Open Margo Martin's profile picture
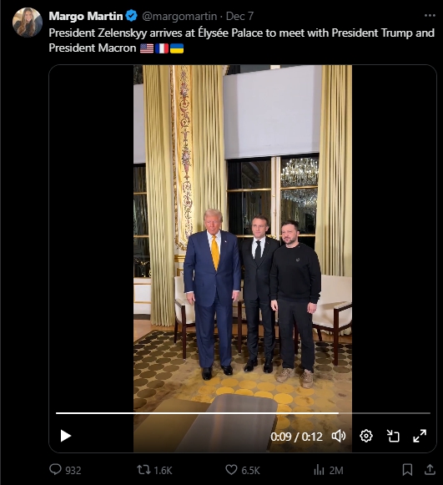The image size is (443, 485). point(28,23)
